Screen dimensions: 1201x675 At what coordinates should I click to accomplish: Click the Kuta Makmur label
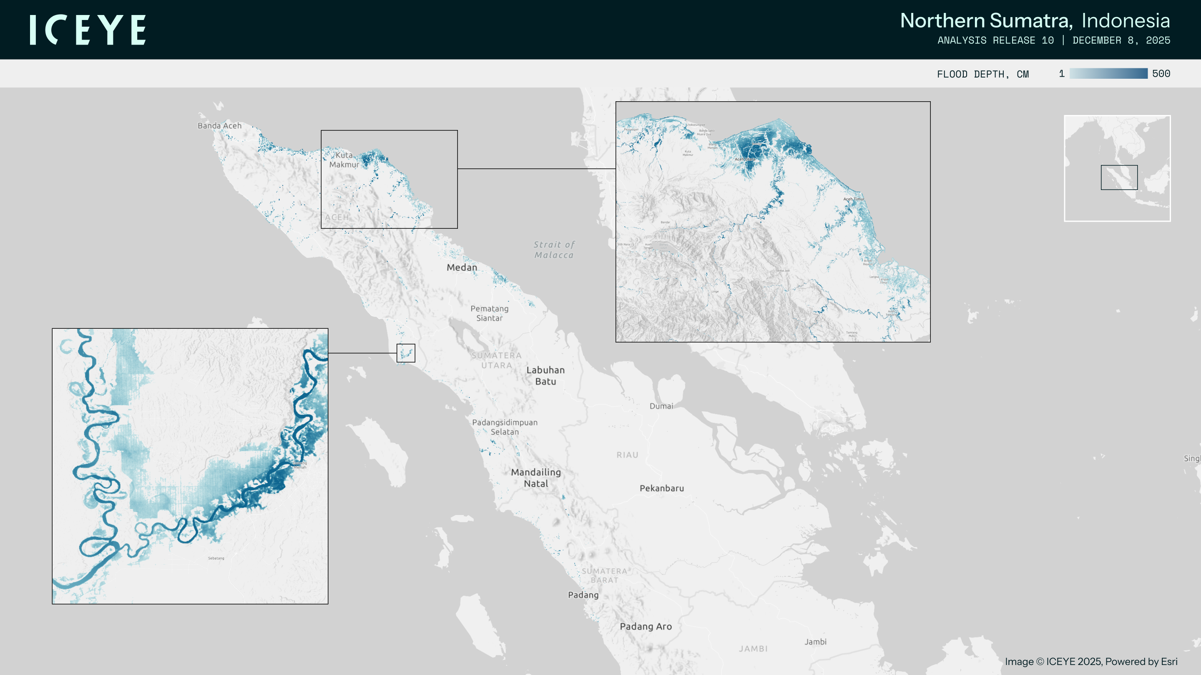(x=344, y=160)
